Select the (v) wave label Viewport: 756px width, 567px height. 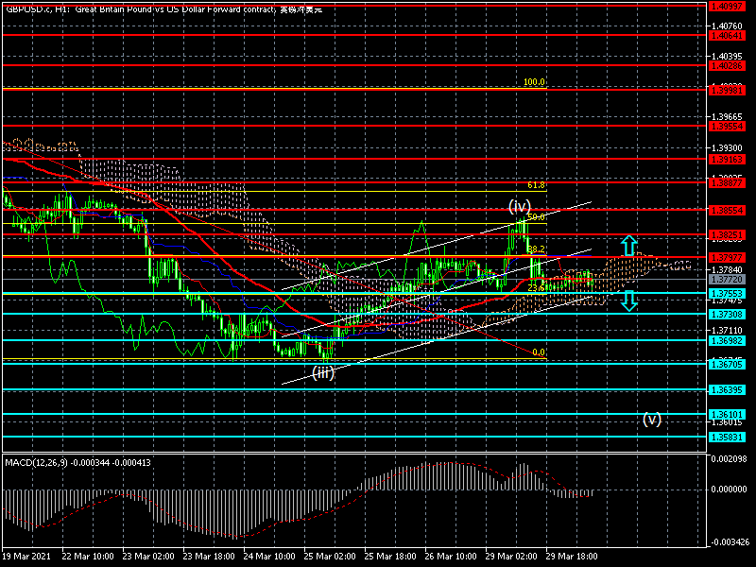pyautogui.click(x=651, y=419)
